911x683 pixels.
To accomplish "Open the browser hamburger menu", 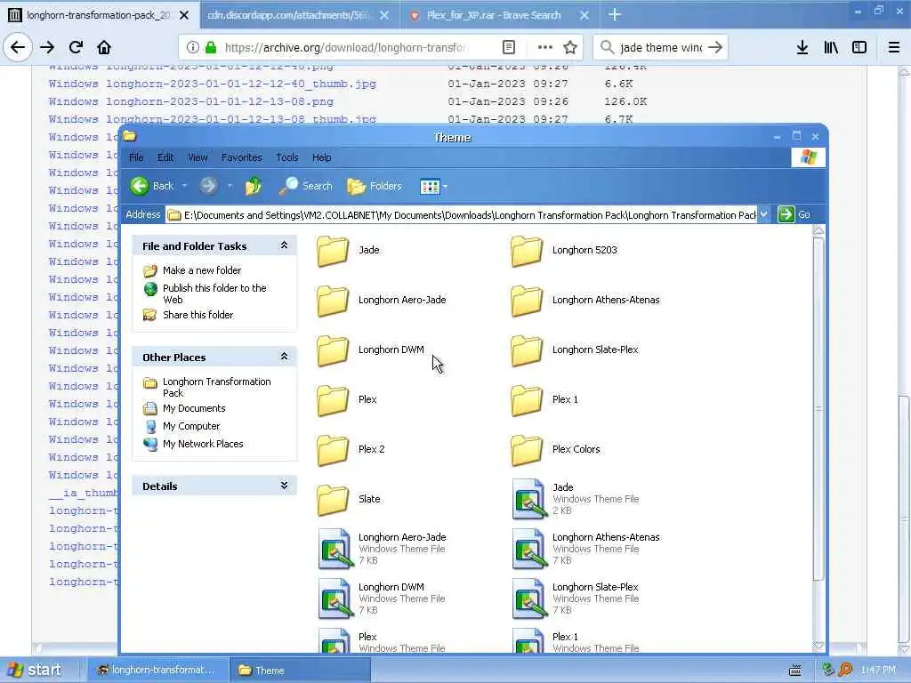I will pos(894,47).
